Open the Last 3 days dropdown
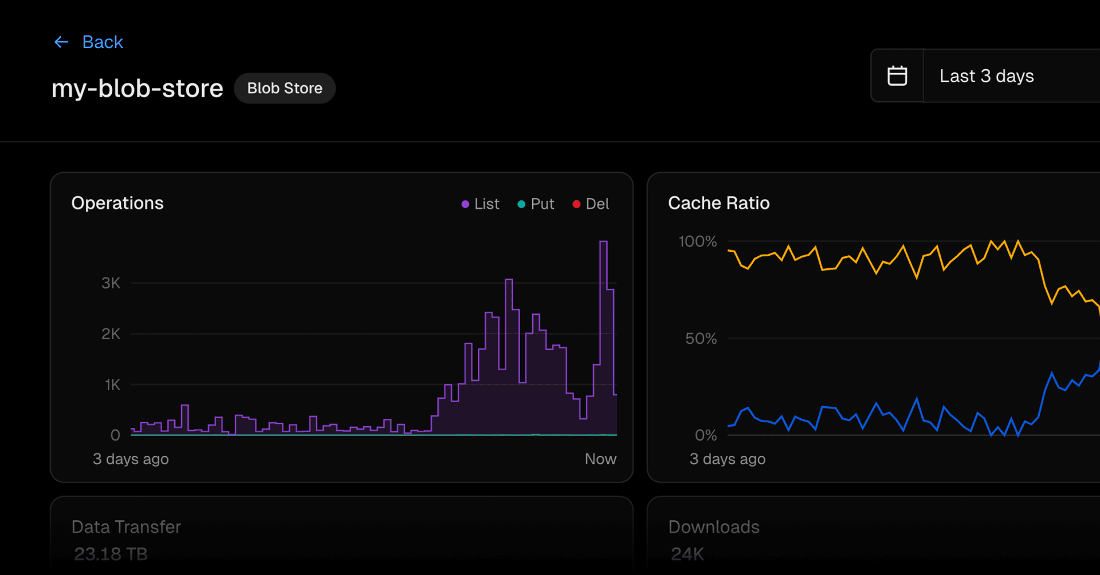Screen dimensions: 1100x575 point(987,76)
